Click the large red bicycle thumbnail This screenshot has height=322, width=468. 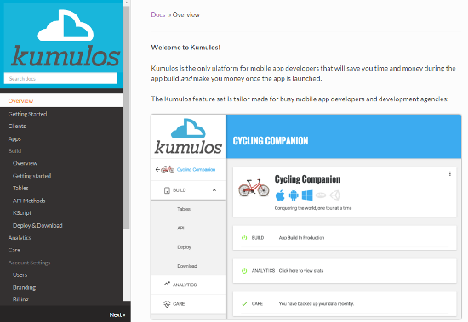[x=254, y=188]
